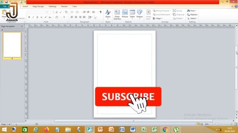Click Page: 1 of 1 status
Viewport: 238px width, 133px height.
pyautogui.click(x=7, y=124)
